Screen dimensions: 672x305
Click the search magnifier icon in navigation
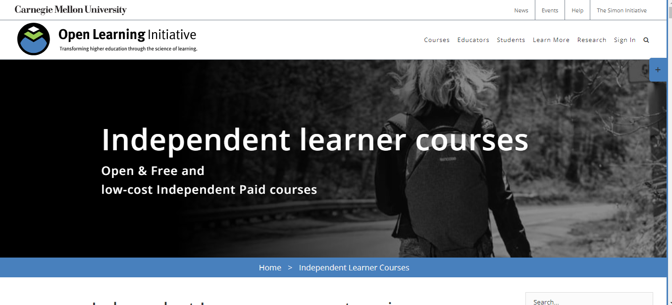[646, 40]
